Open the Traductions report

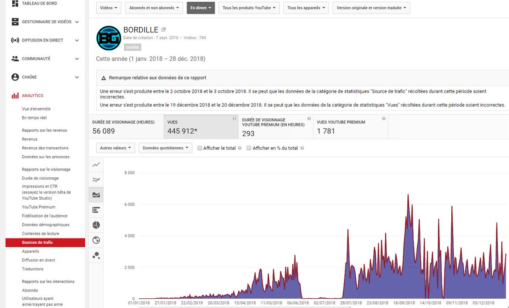pyautogui.click(x=33, y=269)
